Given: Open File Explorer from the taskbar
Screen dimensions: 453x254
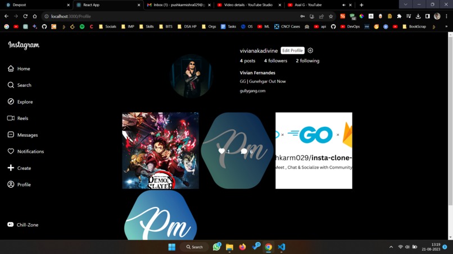Looking at the screenshot, I should click(x=229, y=247).
